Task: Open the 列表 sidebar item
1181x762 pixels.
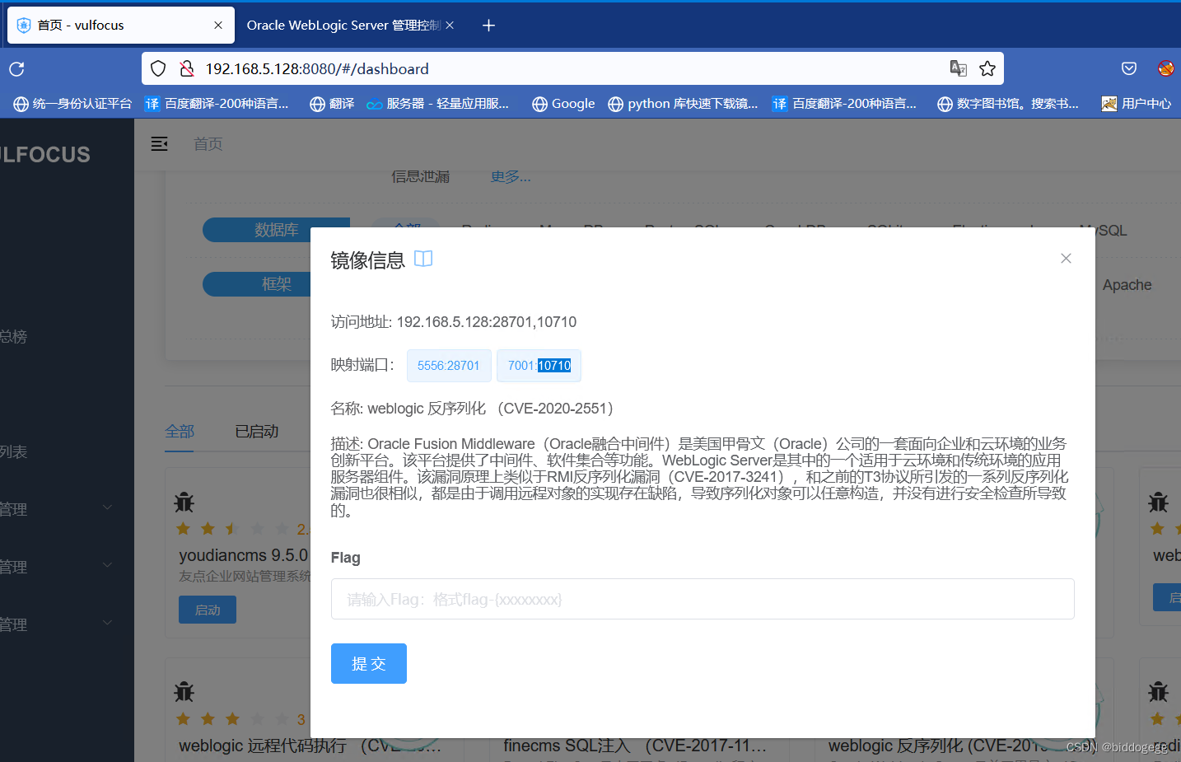Action: click(x=13, y=451)
